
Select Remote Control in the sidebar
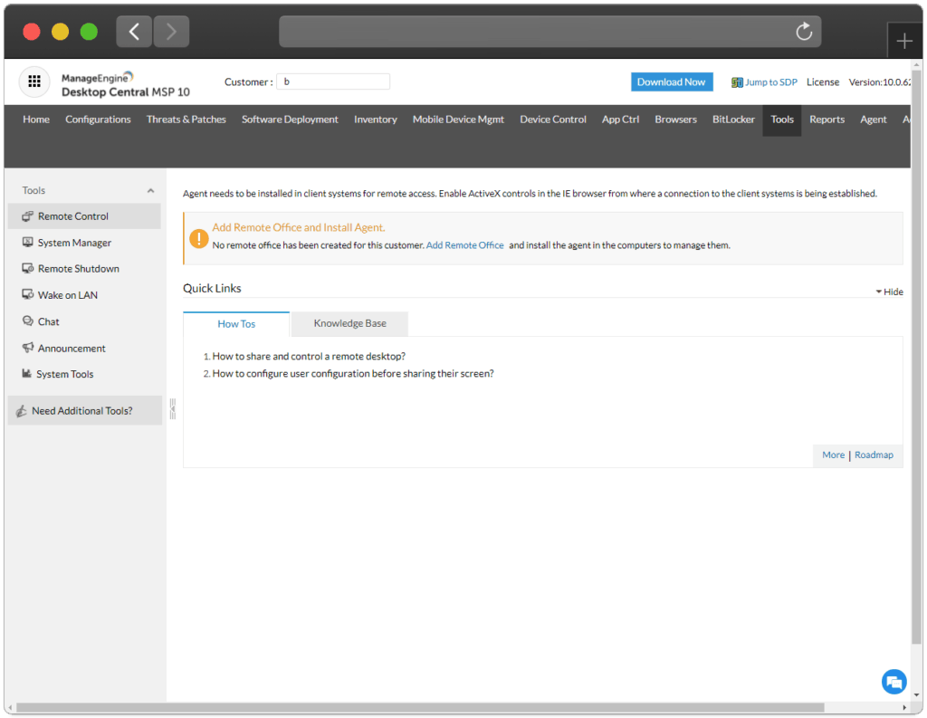(x=84, y=216)
